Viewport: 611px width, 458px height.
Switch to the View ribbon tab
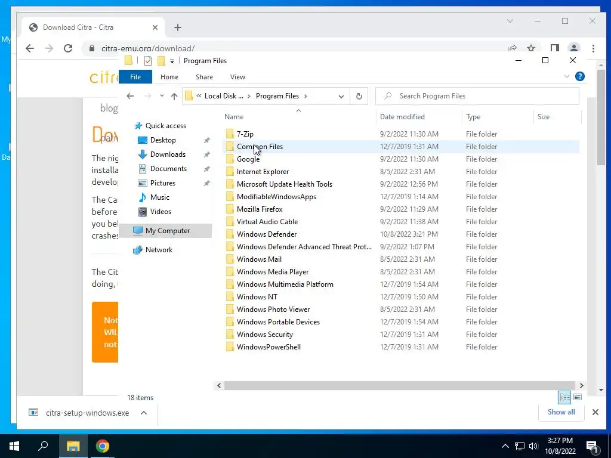[237, 77]
